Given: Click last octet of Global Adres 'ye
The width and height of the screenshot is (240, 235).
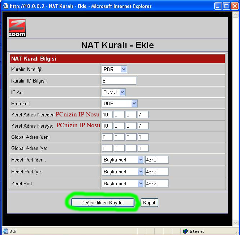Looking at the screenshot, I should [x=143, y=148].
